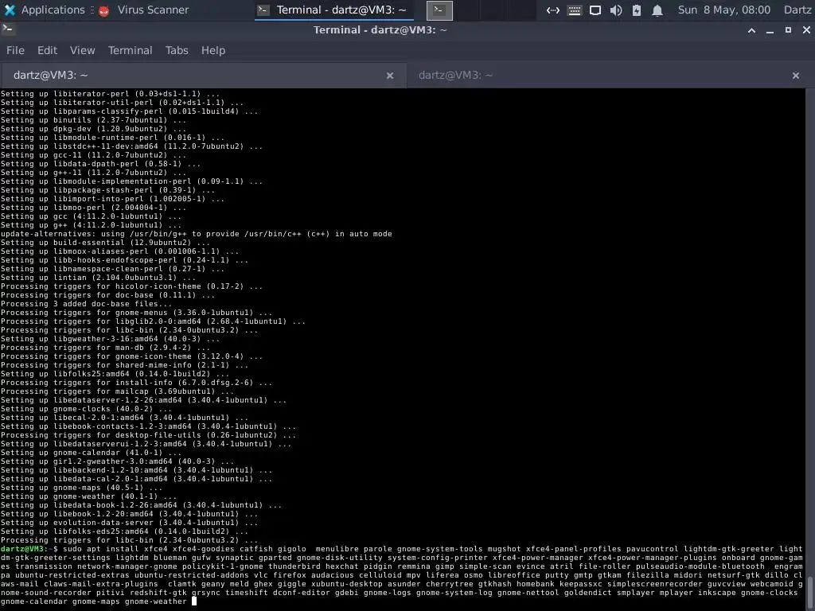This screenshot has width=815, height=611.
Task: Open the Applications menu
Action: click(x=44, y=10)
